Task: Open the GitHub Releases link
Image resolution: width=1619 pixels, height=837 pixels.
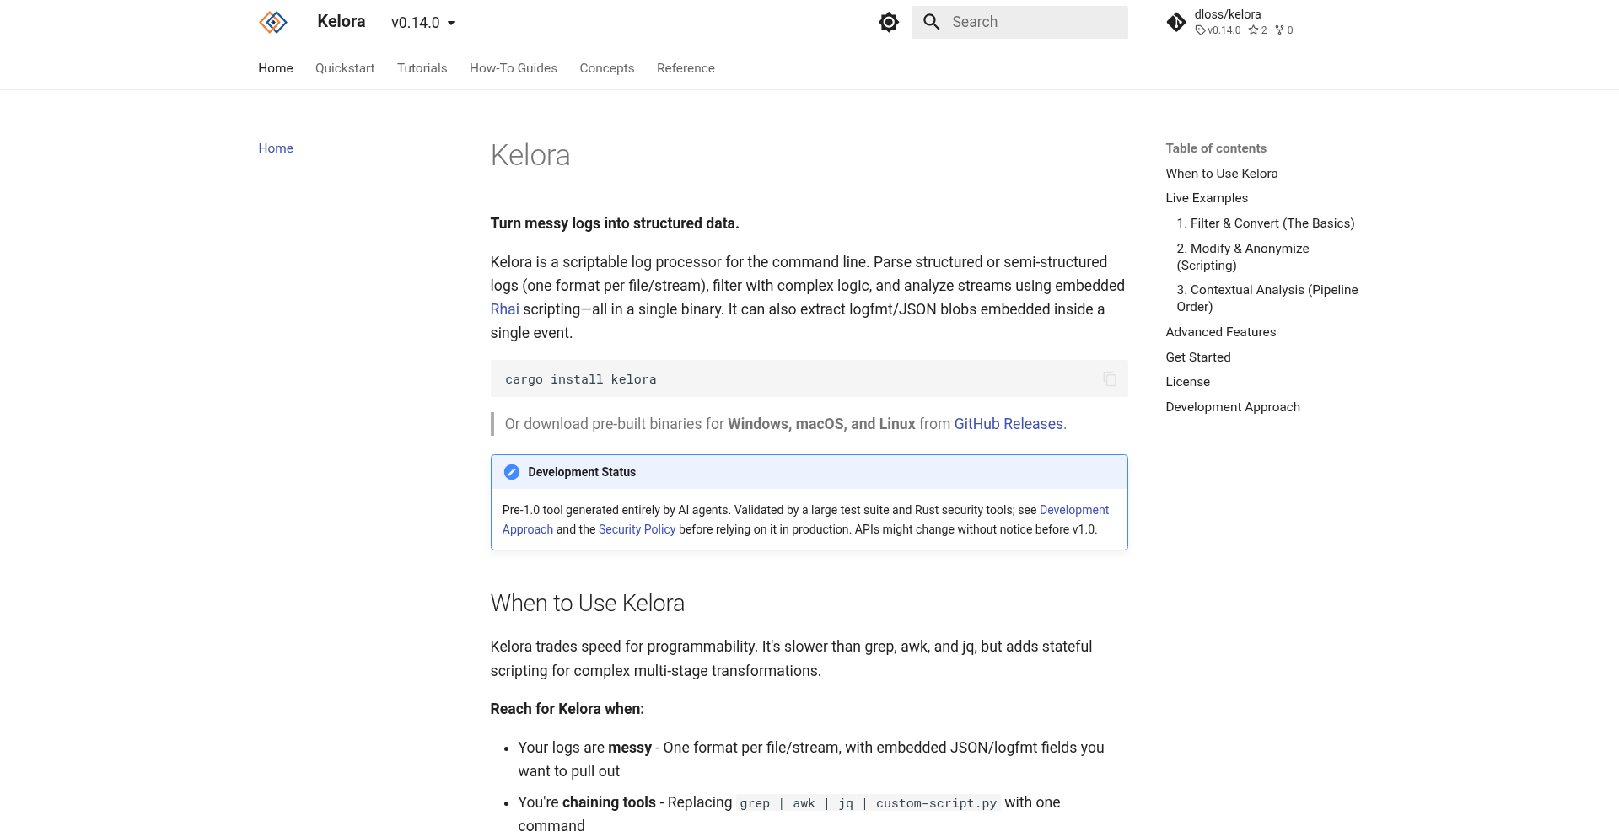Action: tap(1009, 424)
